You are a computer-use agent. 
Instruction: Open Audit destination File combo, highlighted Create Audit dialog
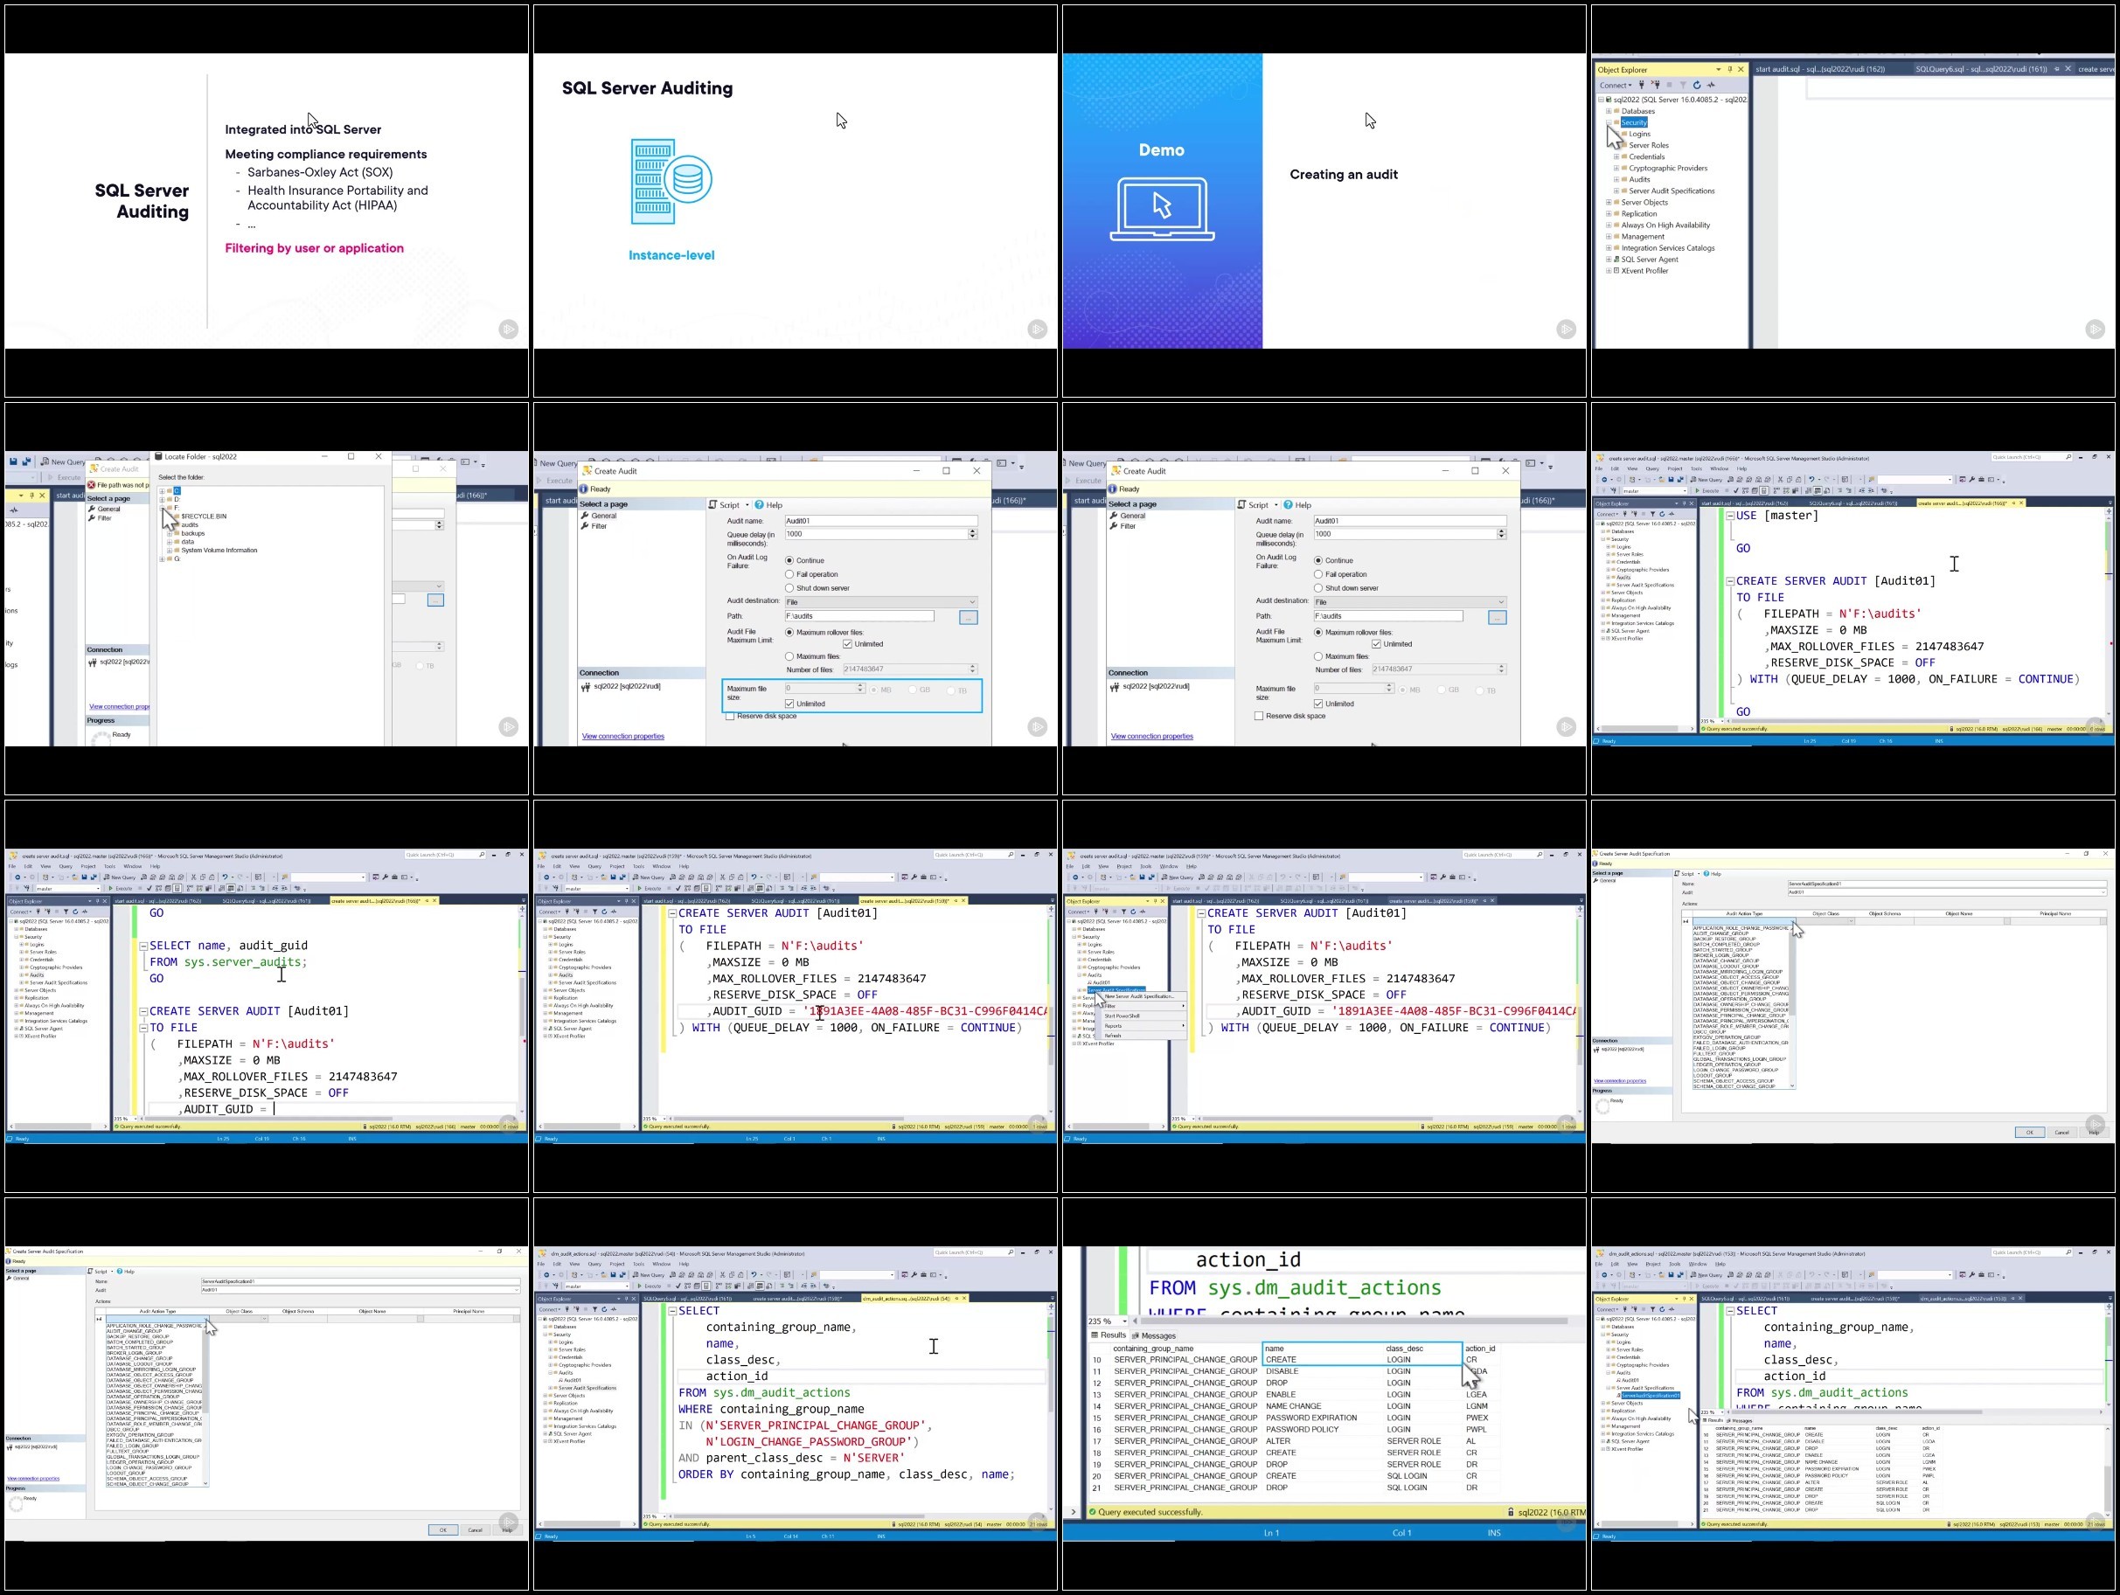point(882,602)
